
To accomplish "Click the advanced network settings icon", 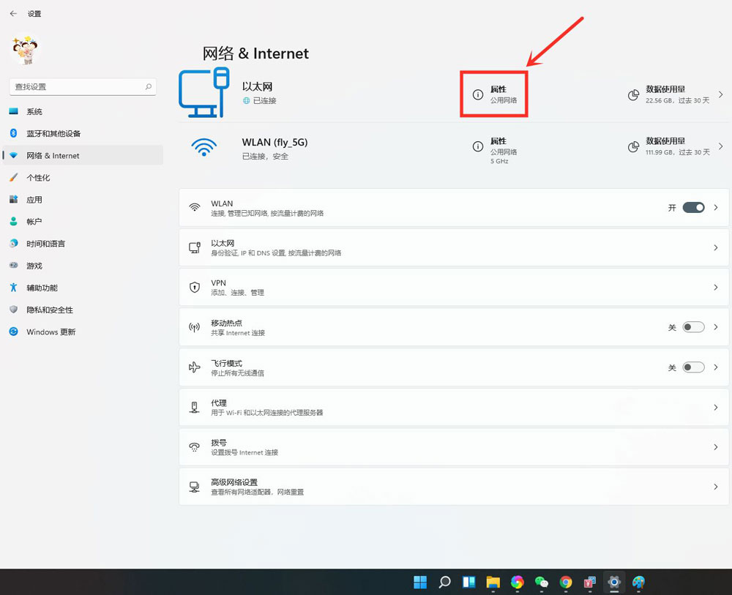I will pos(194,486).
